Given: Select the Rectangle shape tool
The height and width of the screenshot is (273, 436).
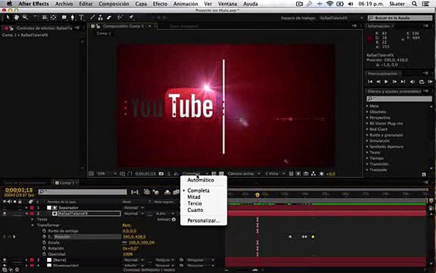Looking at the screenshot, I should (x=64, y=17).
